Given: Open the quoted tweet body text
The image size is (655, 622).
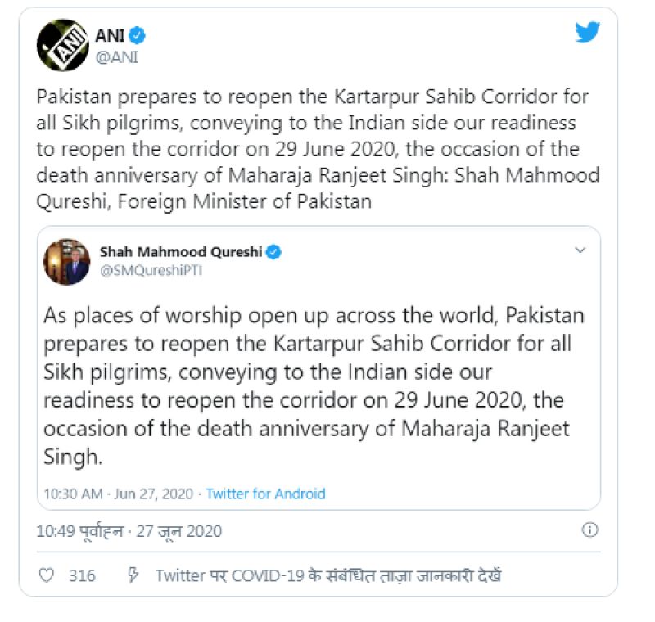Looking at the screenshot, I should click(314, 386).
